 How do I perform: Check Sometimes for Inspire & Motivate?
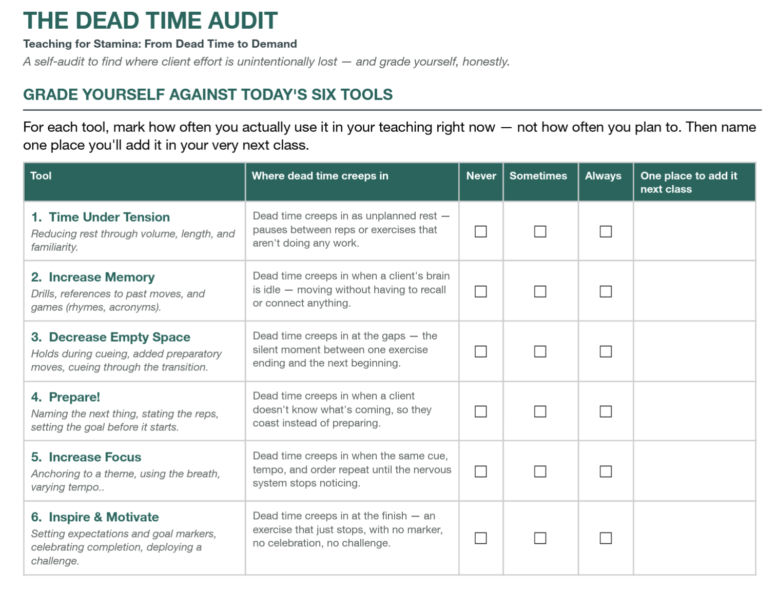540,538
